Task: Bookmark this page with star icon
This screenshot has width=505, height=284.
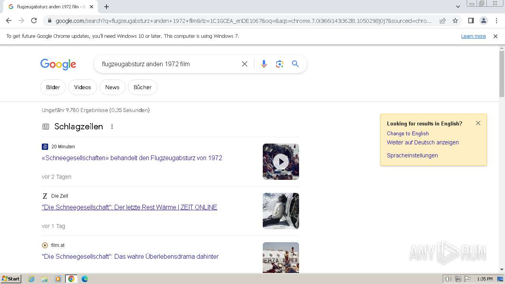Action: click(455, 21)
